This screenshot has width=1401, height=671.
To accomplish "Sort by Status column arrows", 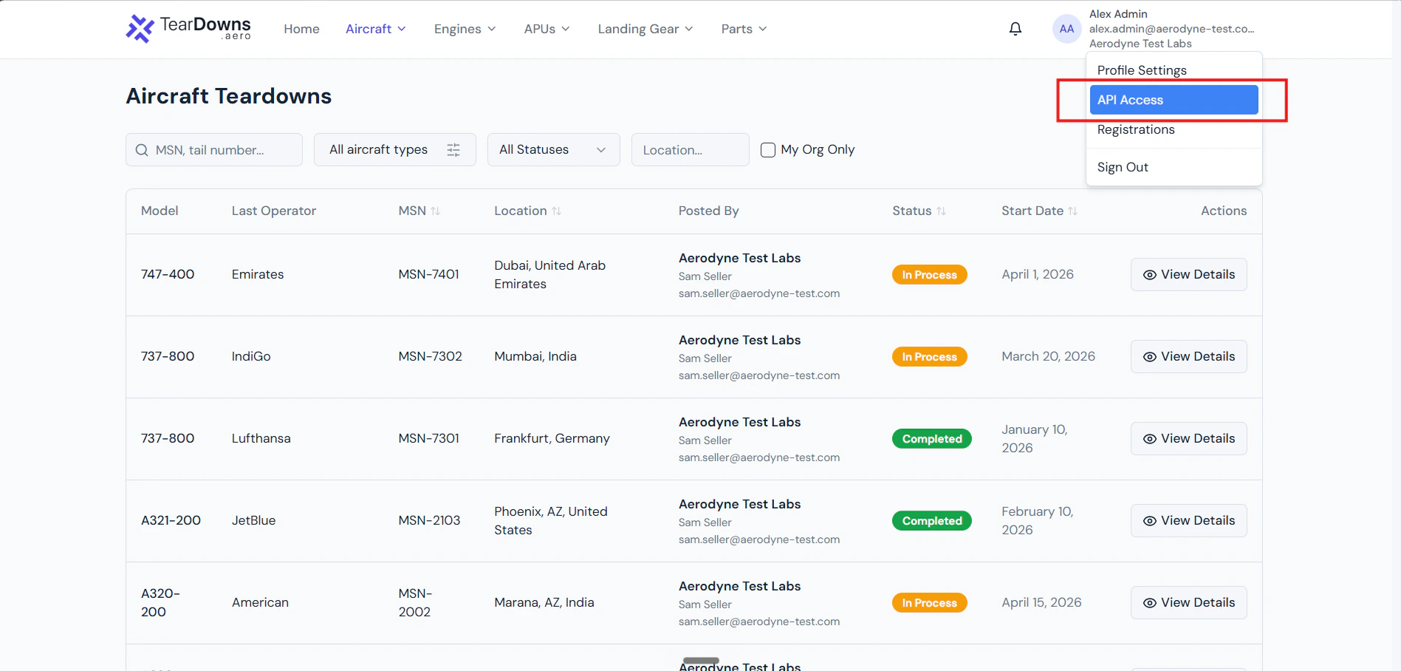I will click(x=942, y=211).
